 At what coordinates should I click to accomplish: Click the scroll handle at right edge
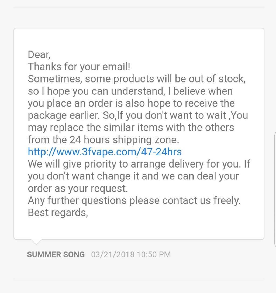(x=275, y=189)
